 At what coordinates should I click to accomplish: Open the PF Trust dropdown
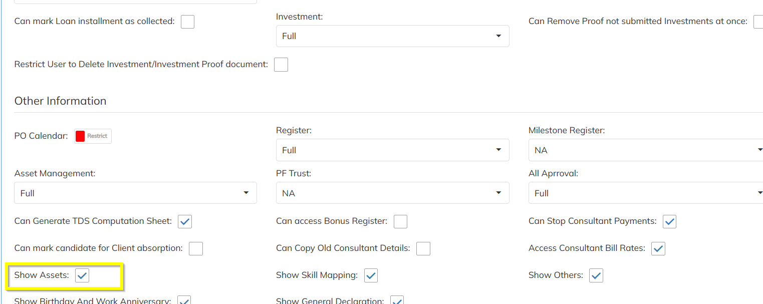click(x=392, y=193)
